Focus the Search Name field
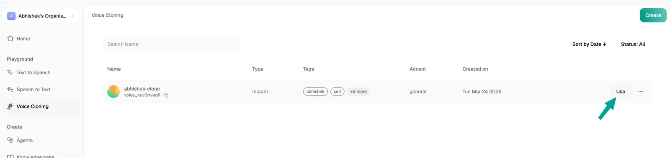Screen dimensions: 670x158 [x=171, y=44]
